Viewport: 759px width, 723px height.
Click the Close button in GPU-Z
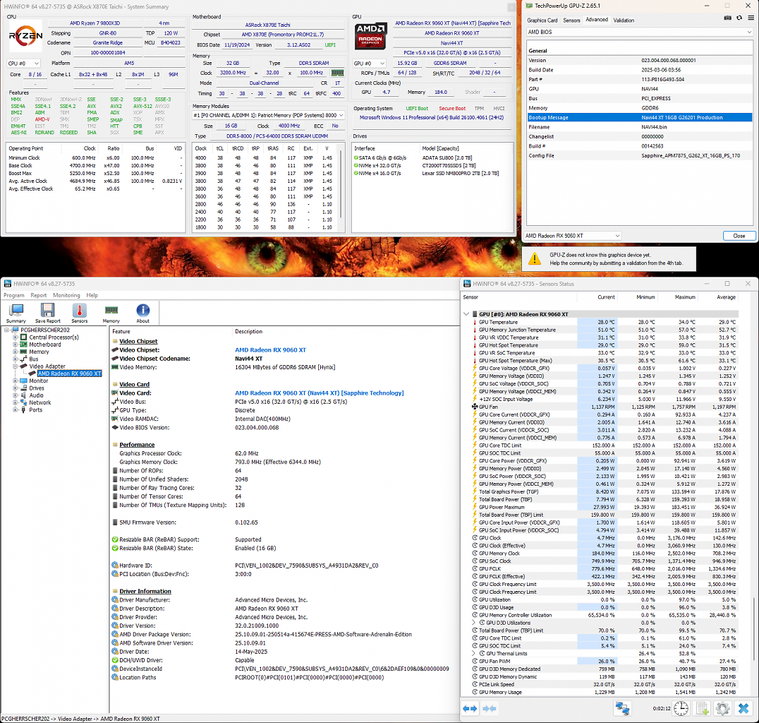pyautogui.click(x=739, y=236)
